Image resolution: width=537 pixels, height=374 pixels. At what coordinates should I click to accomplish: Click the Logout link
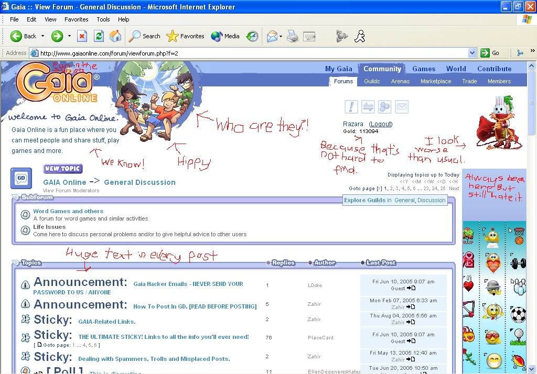point(381,124)
